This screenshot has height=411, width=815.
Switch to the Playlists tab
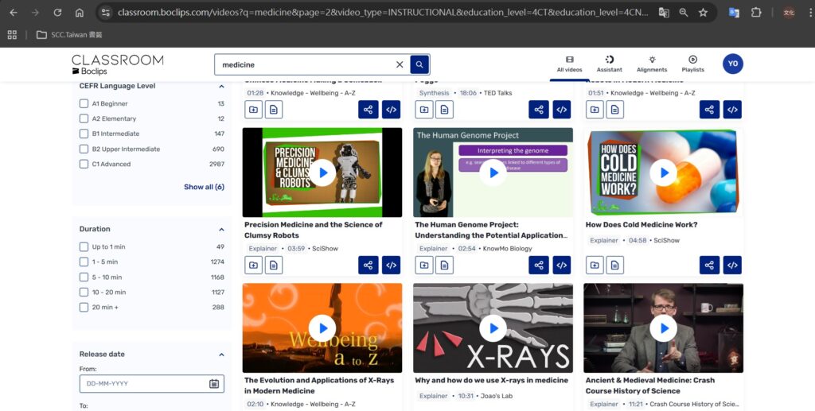coord(692,64)
